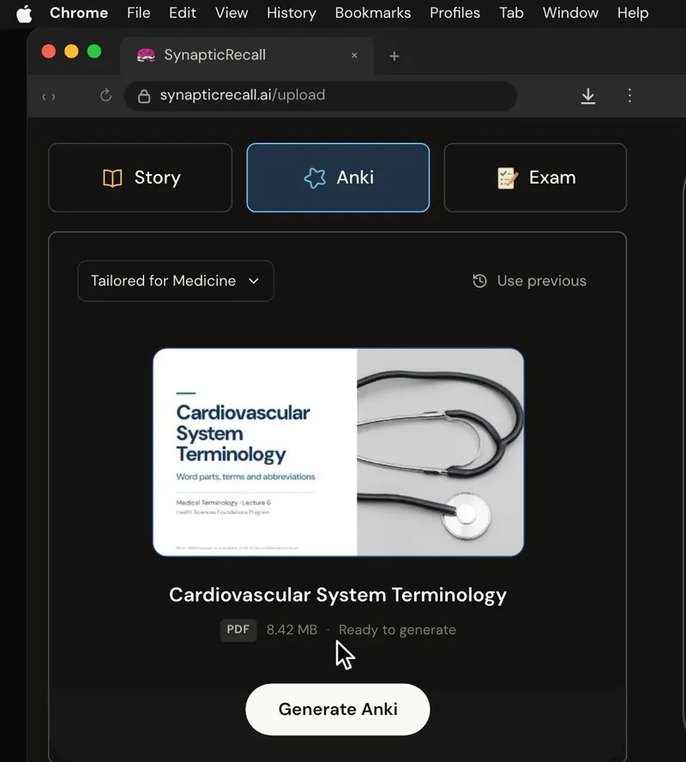Close the SynapticRecall tab
The width and height of the screenshot is (686, 762).
tap(354, 56)
